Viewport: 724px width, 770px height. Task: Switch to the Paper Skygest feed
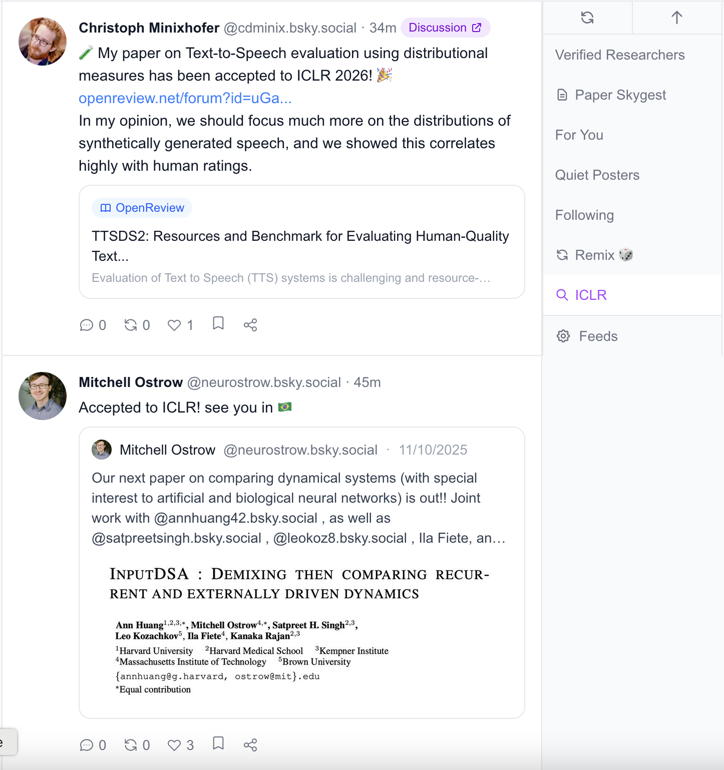(620, 95)
